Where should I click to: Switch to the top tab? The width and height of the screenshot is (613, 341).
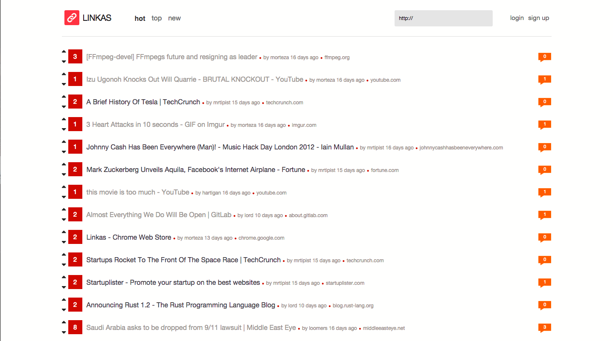(157, 18)
